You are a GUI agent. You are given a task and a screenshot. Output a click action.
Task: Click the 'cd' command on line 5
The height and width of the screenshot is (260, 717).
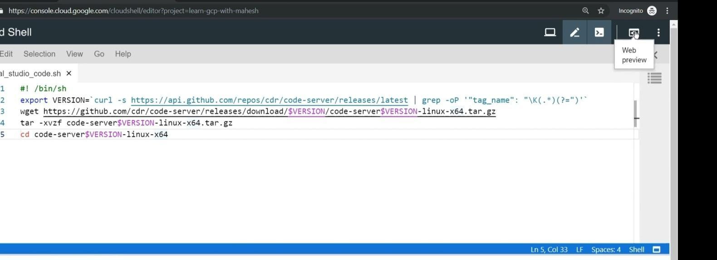point(25,134)
